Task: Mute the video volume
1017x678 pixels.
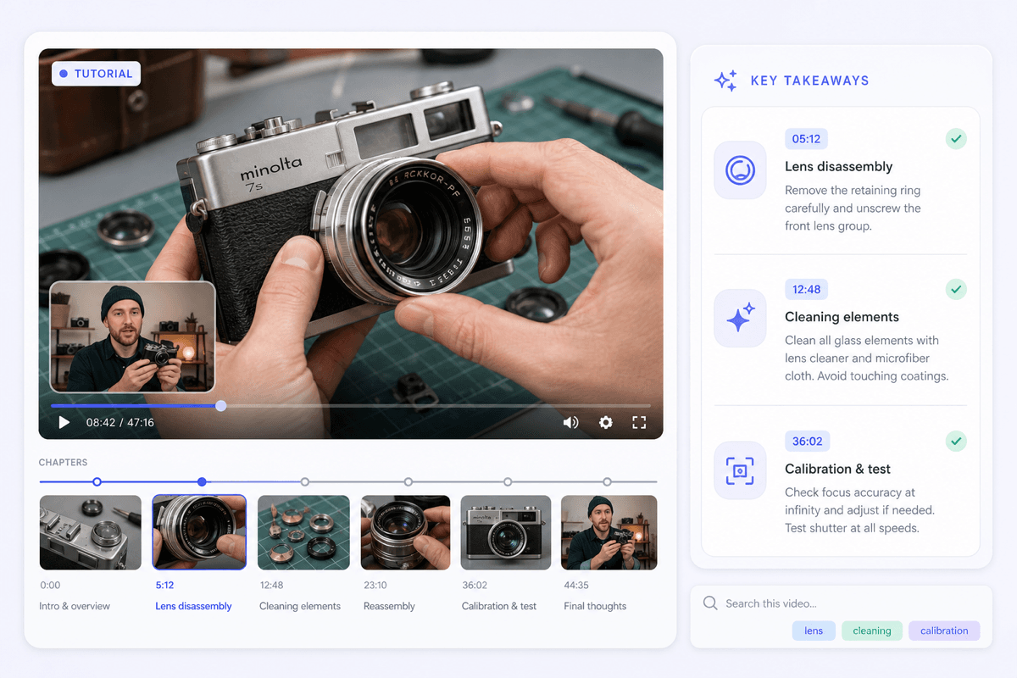Action: [570, 422]
